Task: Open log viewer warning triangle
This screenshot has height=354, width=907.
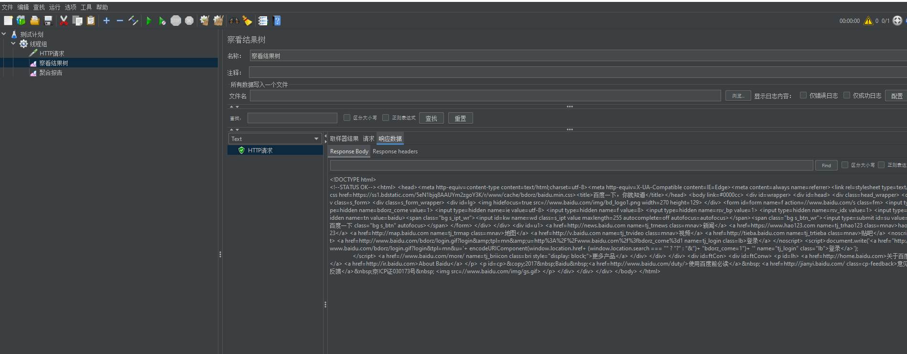Action: [868, 21]
